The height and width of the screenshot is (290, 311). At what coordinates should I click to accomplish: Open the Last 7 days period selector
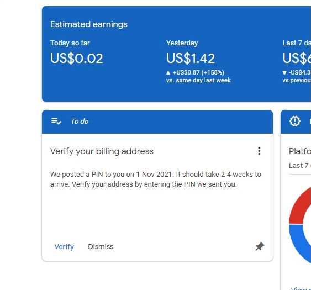click(300, 165)
